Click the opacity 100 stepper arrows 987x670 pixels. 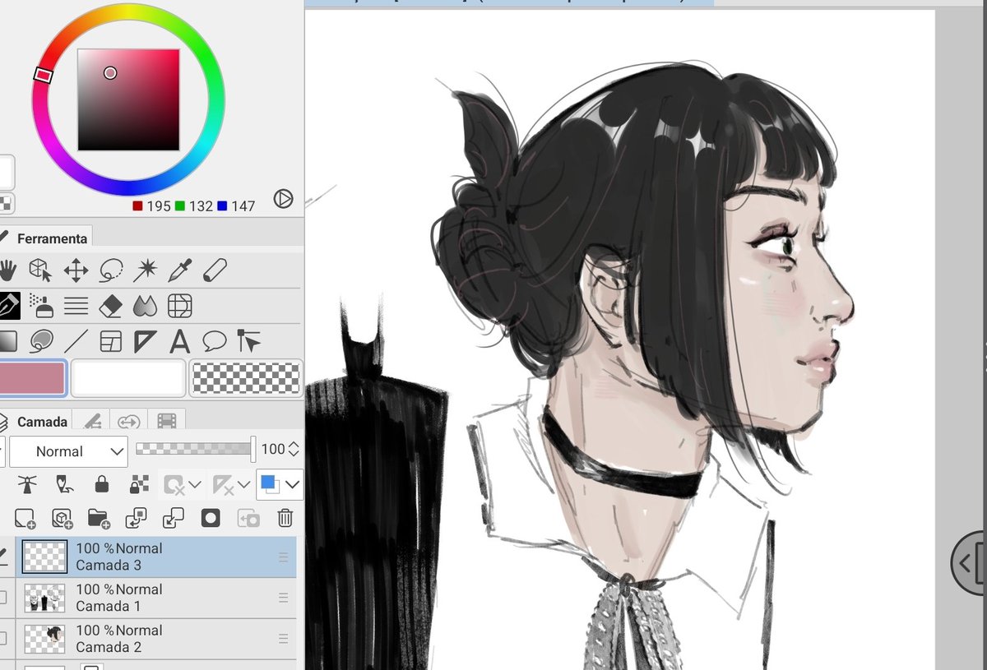[x=294, y=450]
